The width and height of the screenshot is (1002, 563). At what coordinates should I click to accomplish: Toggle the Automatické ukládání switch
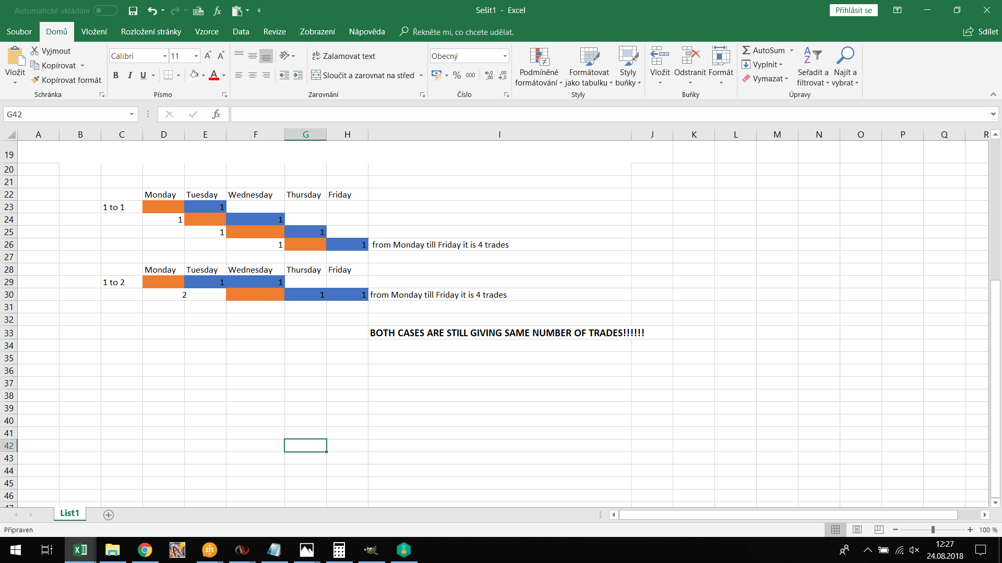105,10
